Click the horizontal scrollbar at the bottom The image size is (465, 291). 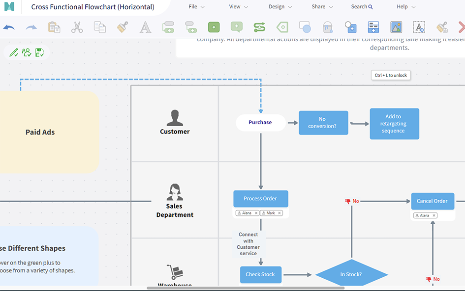tap(246, 288)
